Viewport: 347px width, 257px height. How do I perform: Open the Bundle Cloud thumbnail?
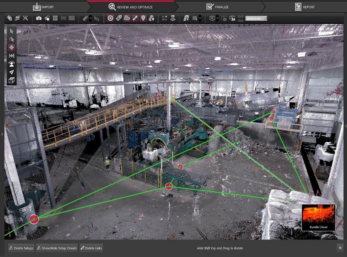[318, 217]
